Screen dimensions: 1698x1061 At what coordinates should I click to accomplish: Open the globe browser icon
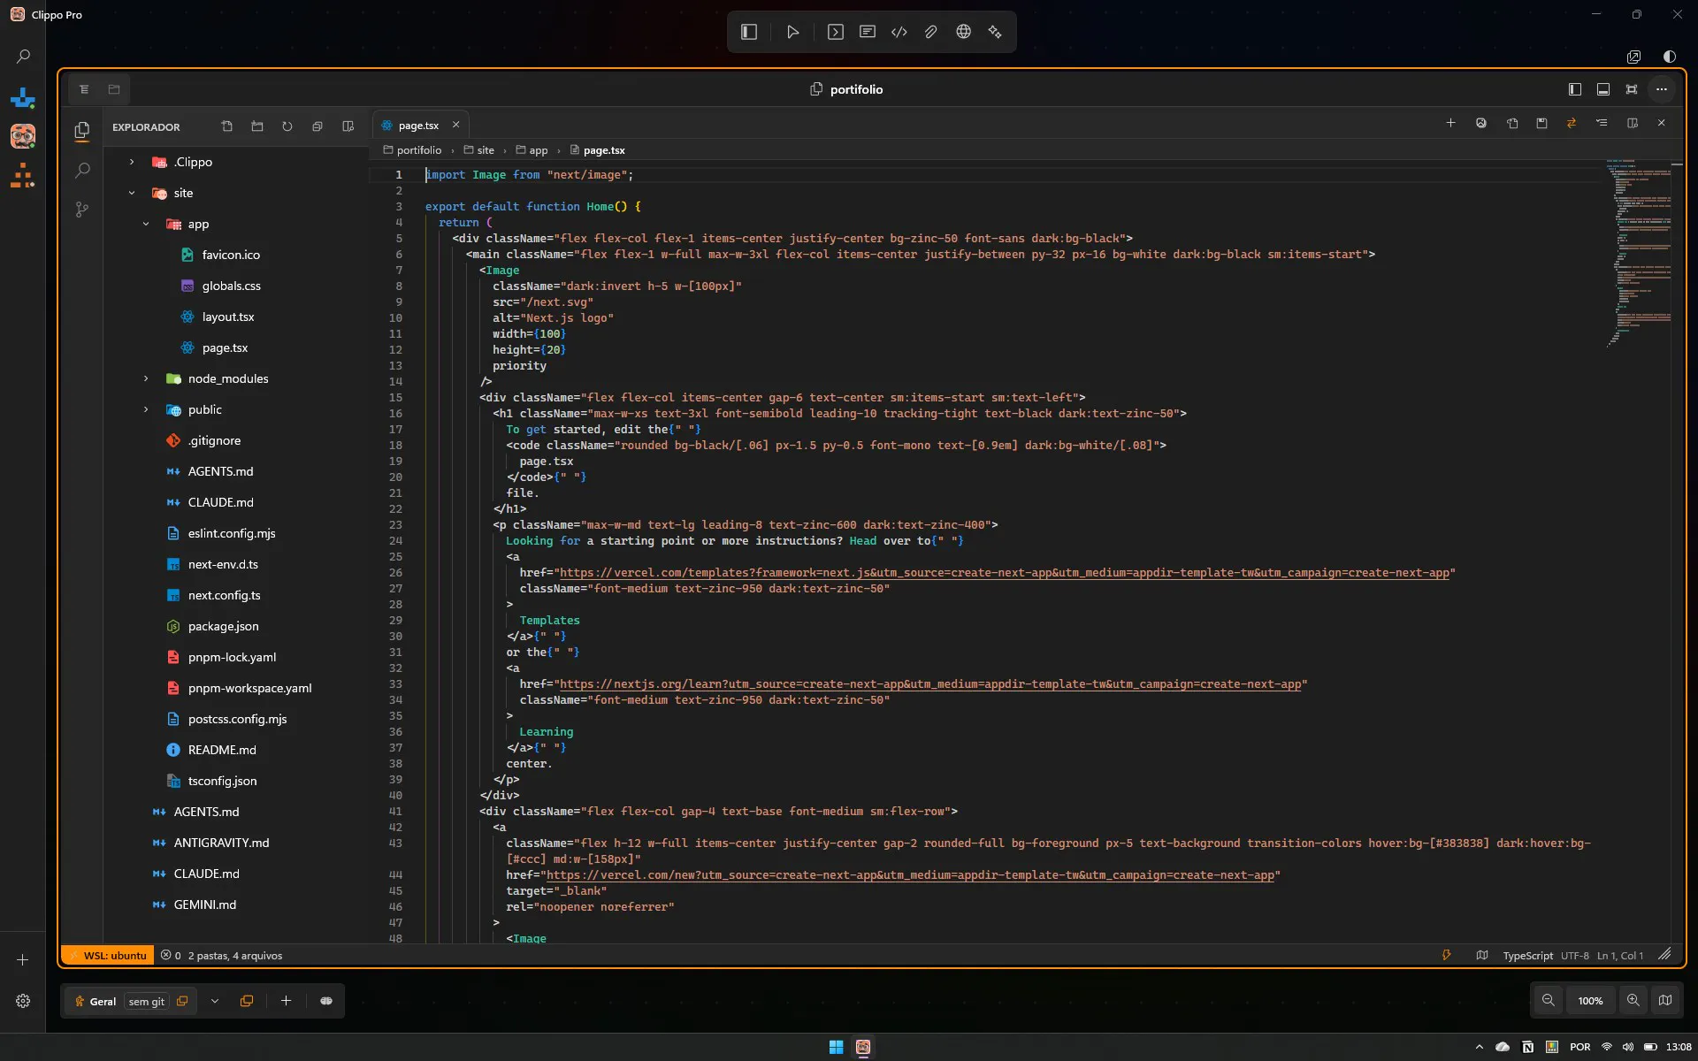click(x=963, y=32)
